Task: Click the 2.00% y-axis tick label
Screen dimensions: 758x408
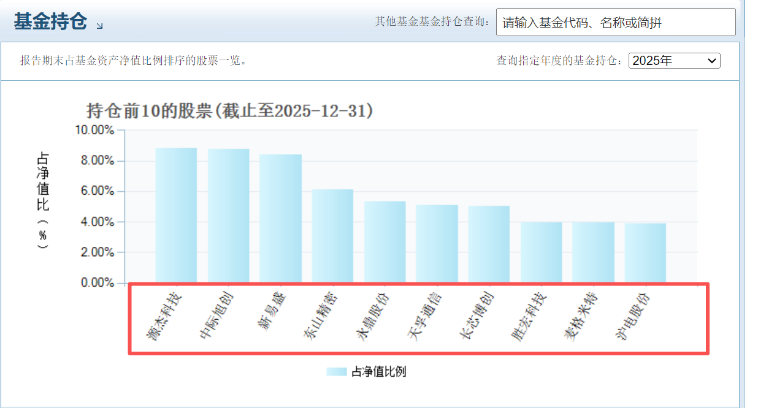Action: tap(97, 252)
